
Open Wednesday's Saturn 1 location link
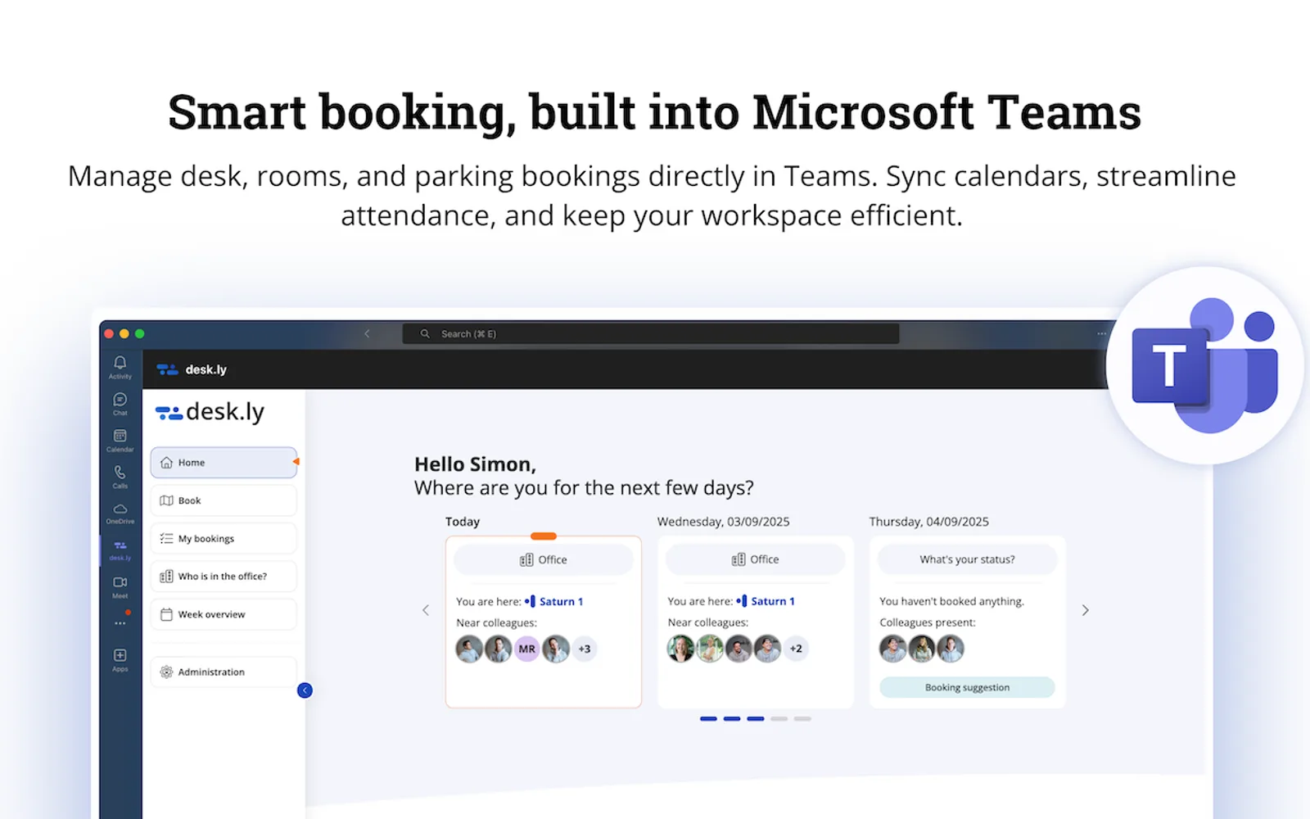766,601
